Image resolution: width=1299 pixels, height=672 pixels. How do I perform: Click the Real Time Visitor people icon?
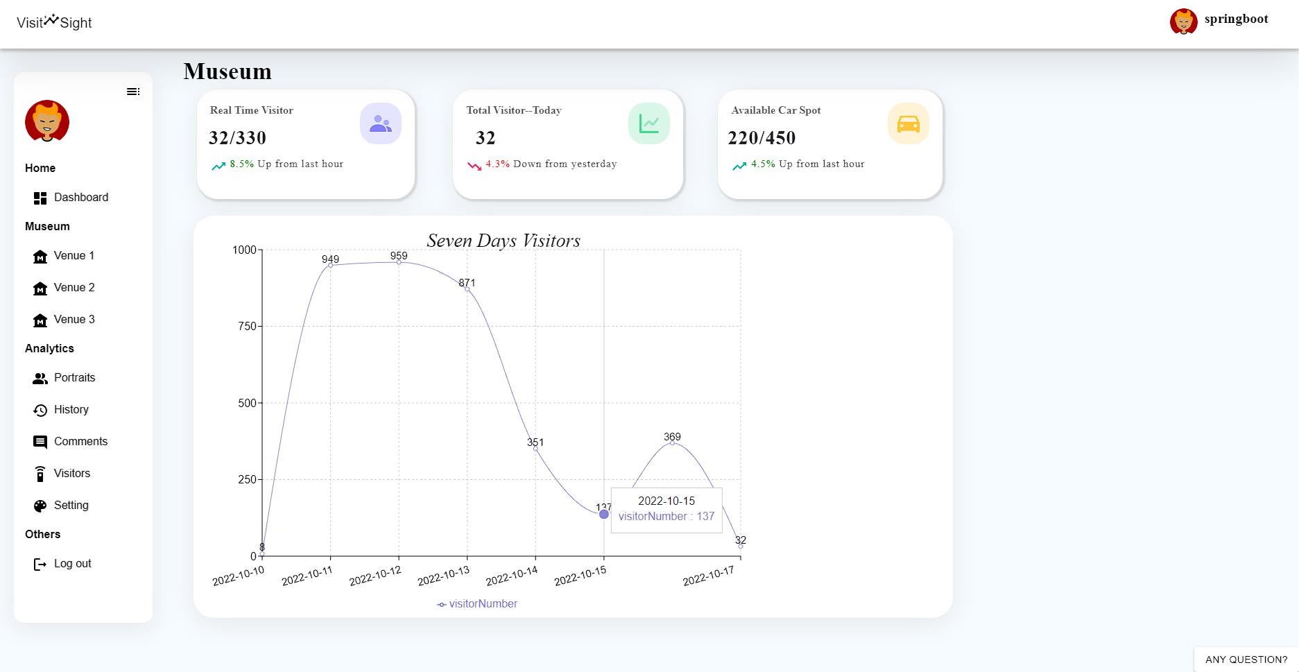tap(380, 123)
